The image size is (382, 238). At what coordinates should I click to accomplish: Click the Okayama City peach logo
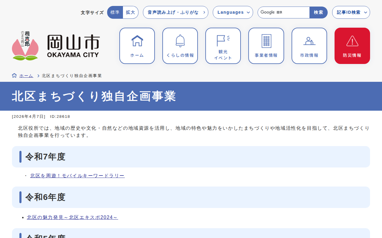coord(25,46)
